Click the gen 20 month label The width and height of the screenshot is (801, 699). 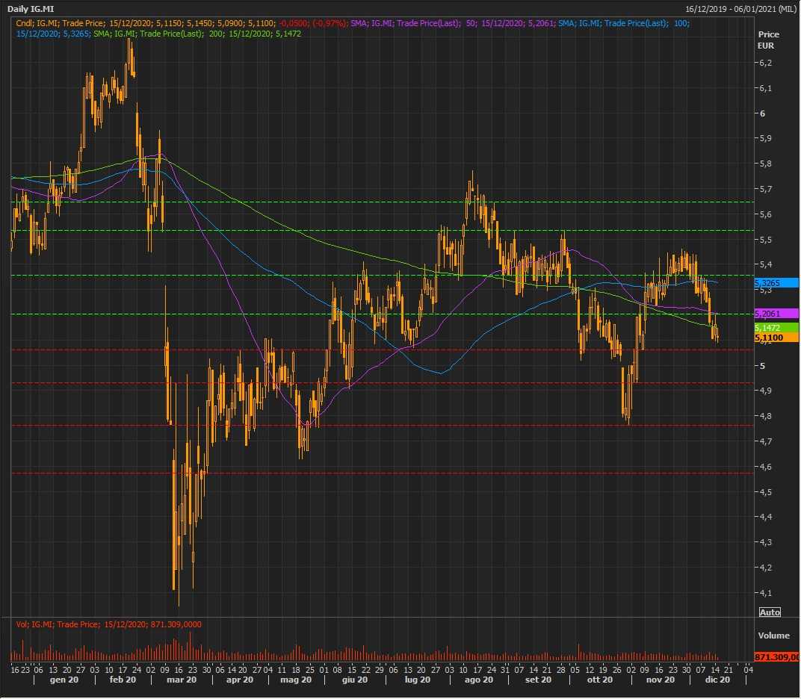pyautogui.click(x=64, y=680)
